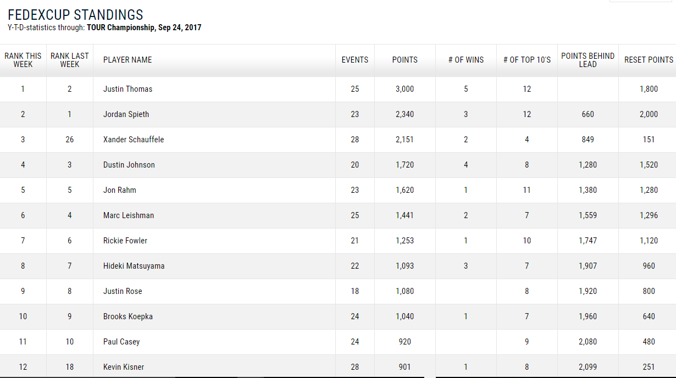Click Points Behind Lead column header
The height and width of the screenshot is (378, 676).
[588, 60]
